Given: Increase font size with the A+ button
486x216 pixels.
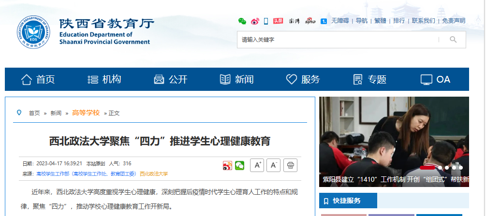Looking at the screenshot, I should pyautogui.click(x=257, y=165).
